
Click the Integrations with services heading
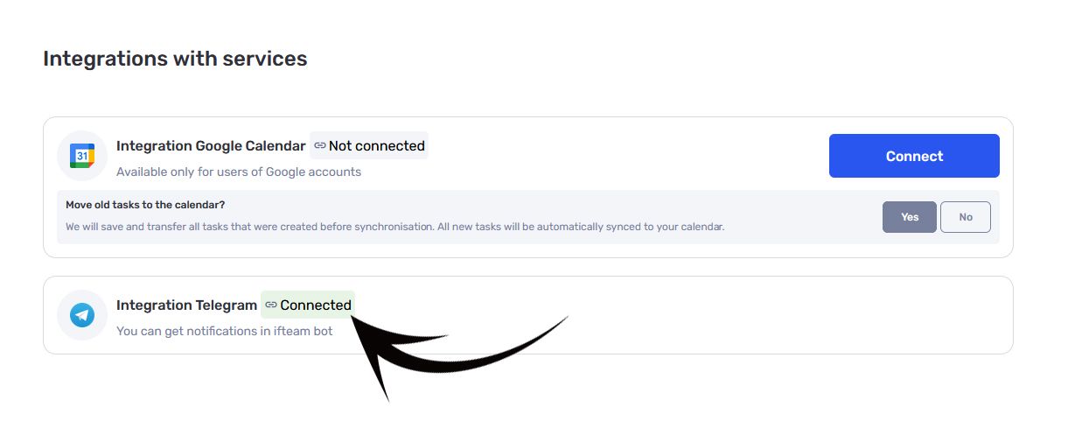click(x=175, y=59)
